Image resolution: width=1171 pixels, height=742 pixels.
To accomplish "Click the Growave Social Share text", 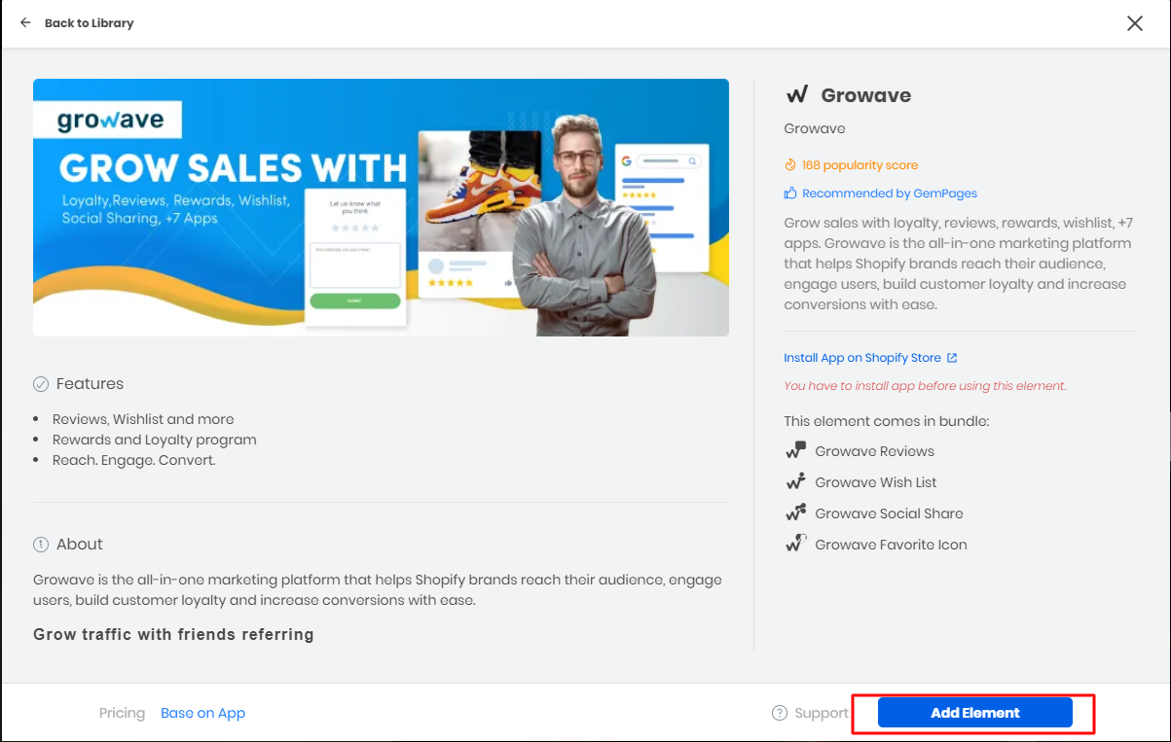I will [x=889, y=513].
